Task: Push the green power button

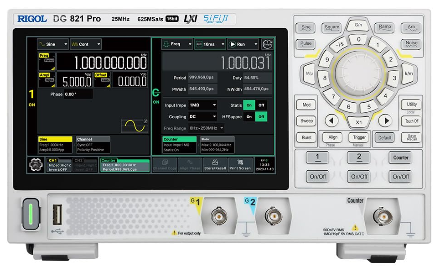Action: (x=31, y=214)
